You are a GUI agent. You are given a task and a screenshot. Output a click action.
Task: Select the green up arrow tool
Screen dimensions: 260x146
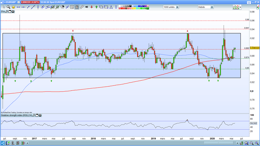coord(96,7)
